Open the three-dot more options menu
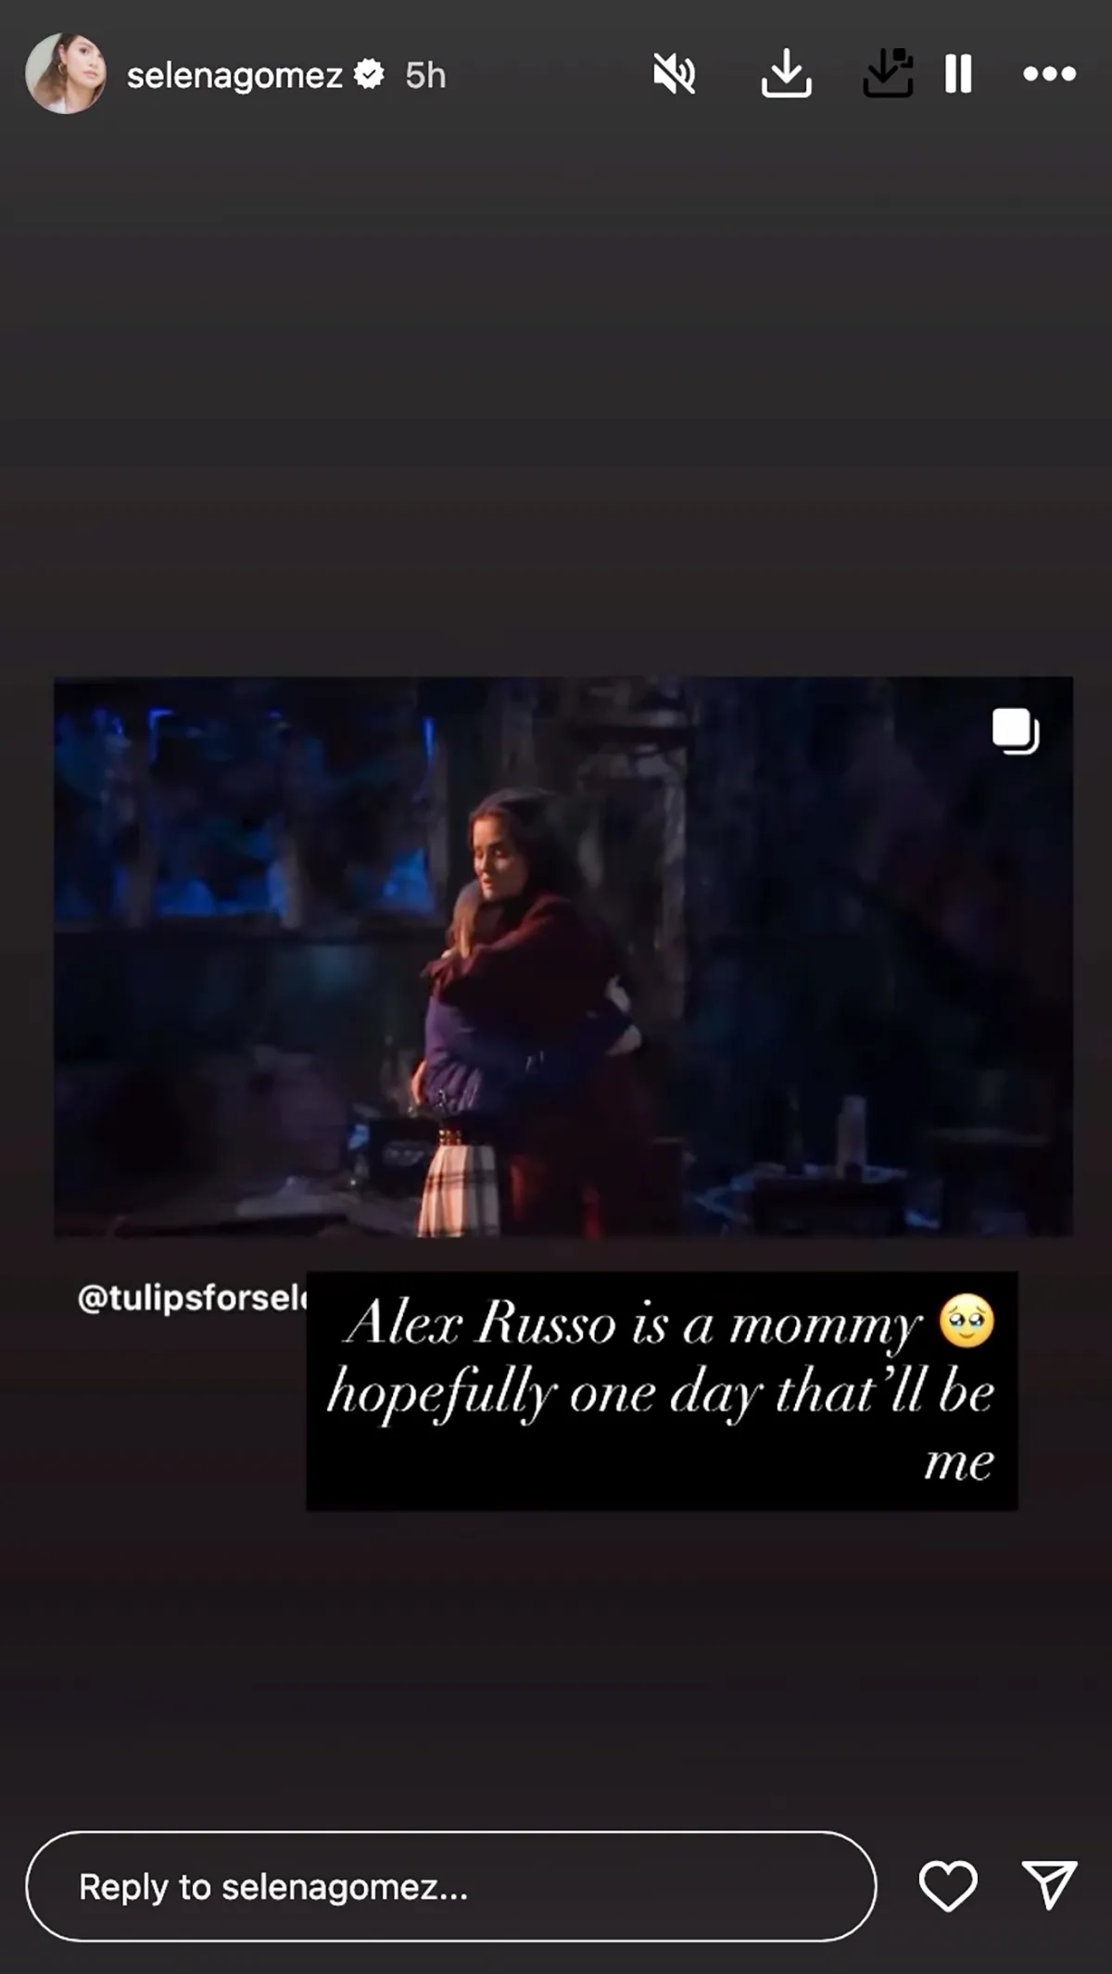 click(1049, 74)
